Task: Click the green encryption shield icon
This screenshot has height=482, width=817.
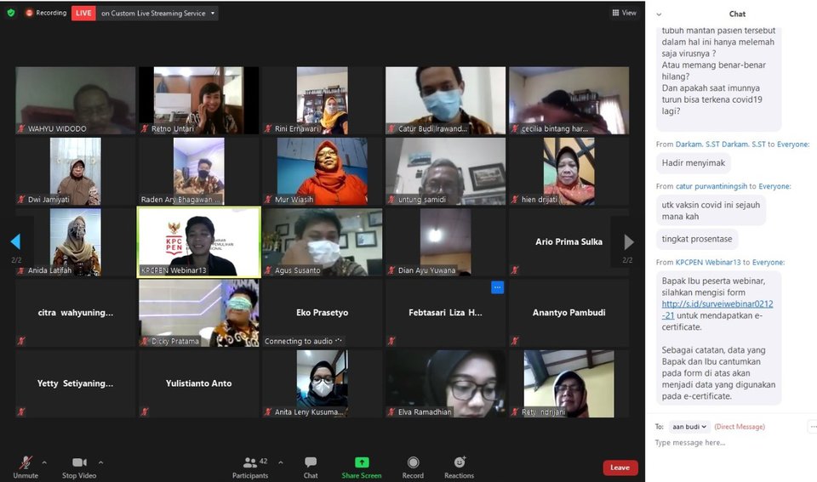Action: [x=11, y=13]
